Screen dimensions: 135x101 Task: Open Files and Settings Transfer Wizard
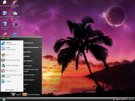point(12,76)
